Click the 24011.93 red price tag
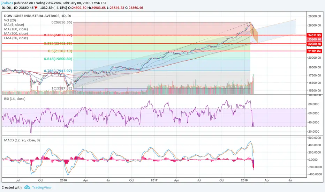The height and width of the screenshot is (192, 325). (x=315, y=35)
